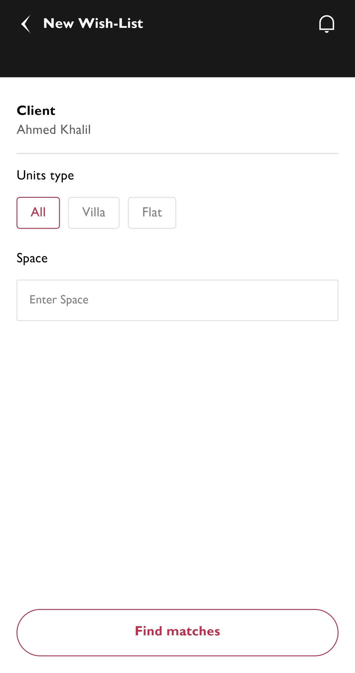Choose the Villa unit type
This screenshot has width=355, height=673.
94,213
